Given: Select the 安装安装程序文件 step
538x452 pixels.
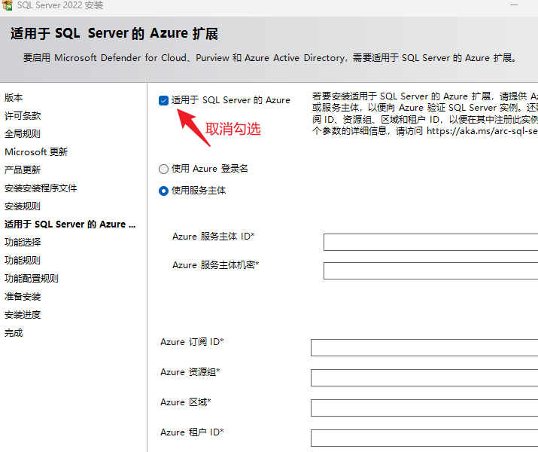Looking at the screenshot, I should pos(41,188).
